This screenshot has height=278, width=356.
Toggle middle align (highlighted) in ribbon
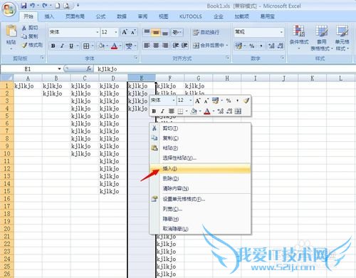(x=156, y=32)
